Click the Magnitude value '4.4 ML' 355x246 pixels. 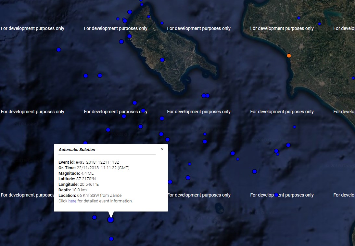pos(87,173)
